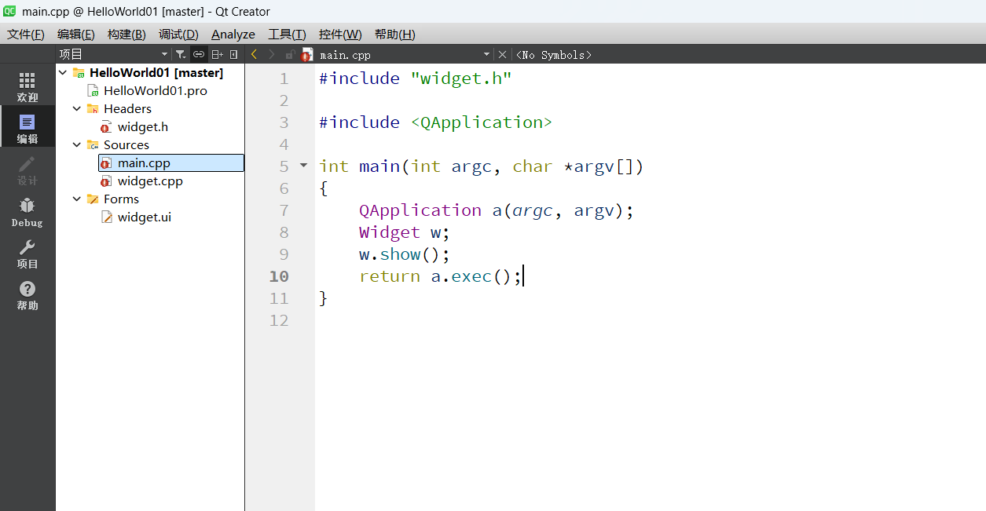Collapse the Headers folder
The width and height of the screenshot is (986, 511).
[77, 108]
